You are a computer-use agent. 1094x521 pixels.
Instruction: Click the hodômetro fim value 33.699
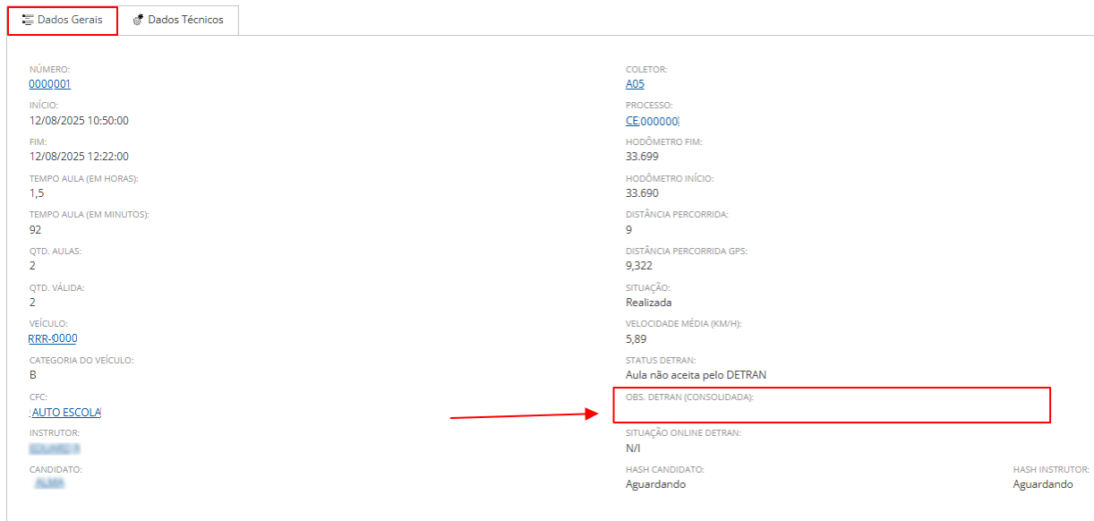pyautogui.click(x=642, y=157)
